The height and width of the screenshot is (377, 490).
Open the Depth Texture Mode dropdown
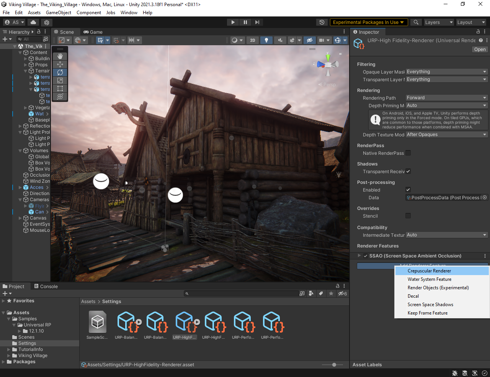point(446,134)
